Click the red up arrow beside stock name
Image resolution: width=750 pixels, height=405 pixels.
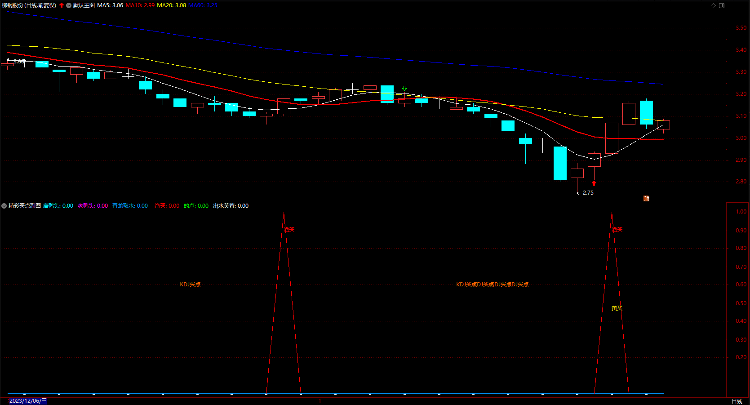tap(62, 5)
